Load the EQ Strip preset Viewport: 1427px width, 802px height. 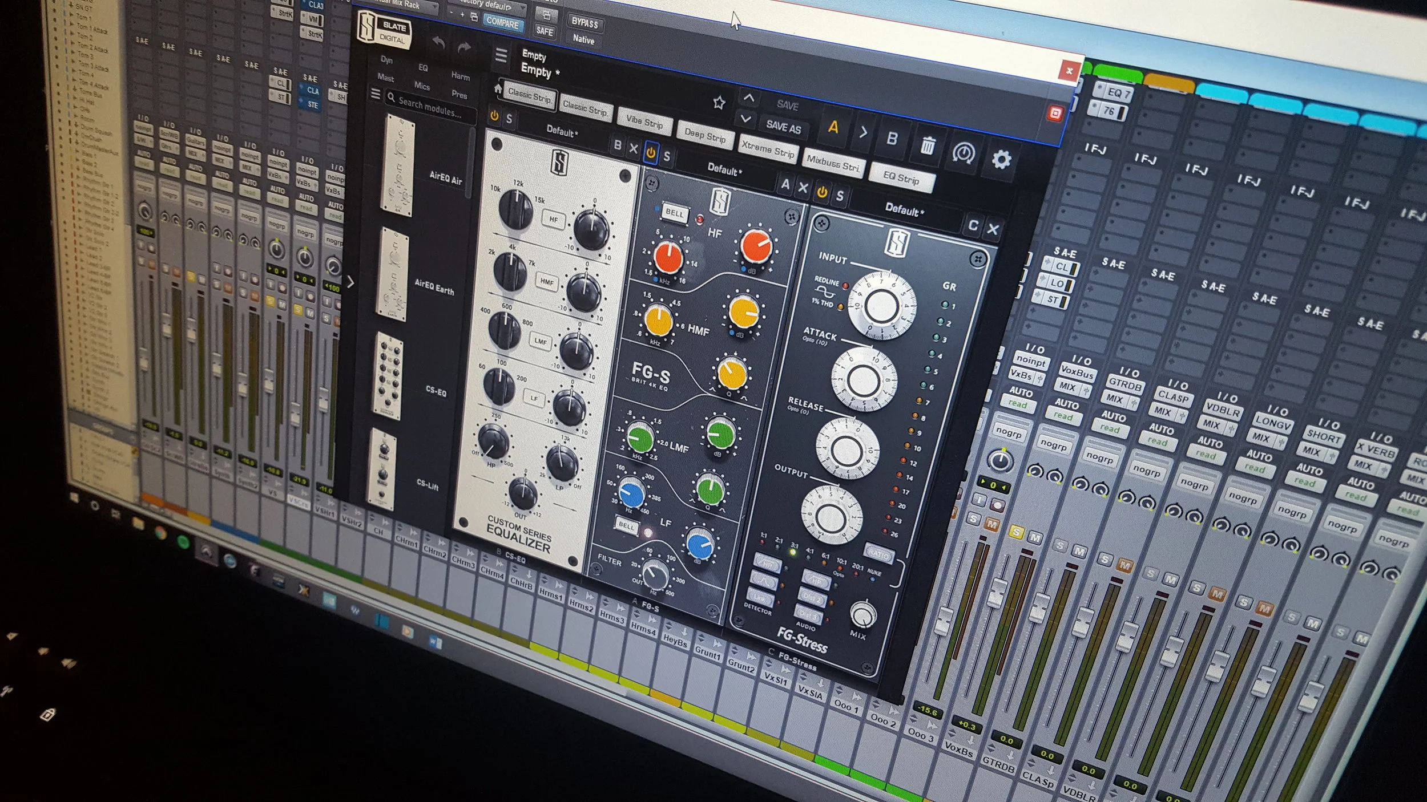(x=901, y=178)
